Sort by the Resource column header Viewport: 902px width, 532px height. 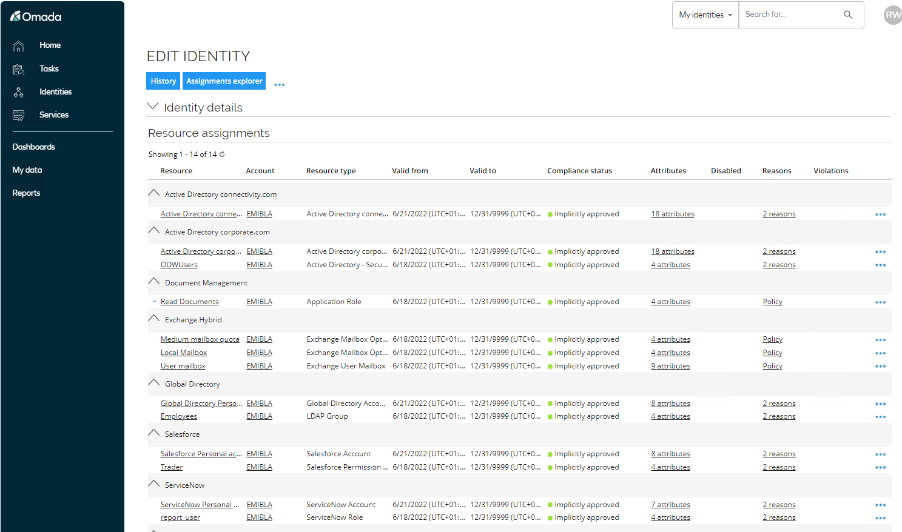(176, 171)
